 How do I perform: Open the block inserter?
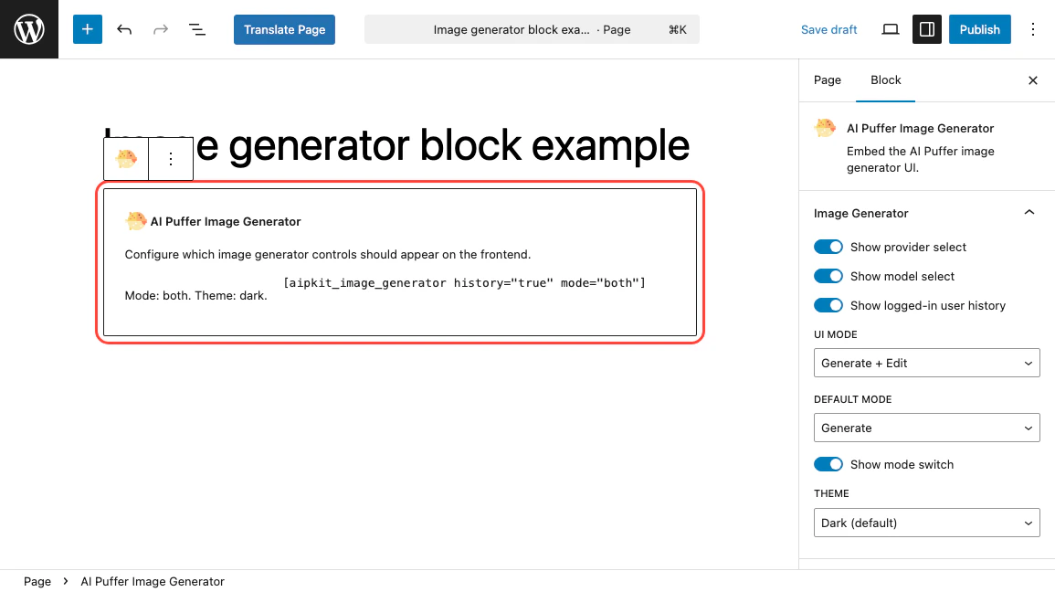click(87, 28)
